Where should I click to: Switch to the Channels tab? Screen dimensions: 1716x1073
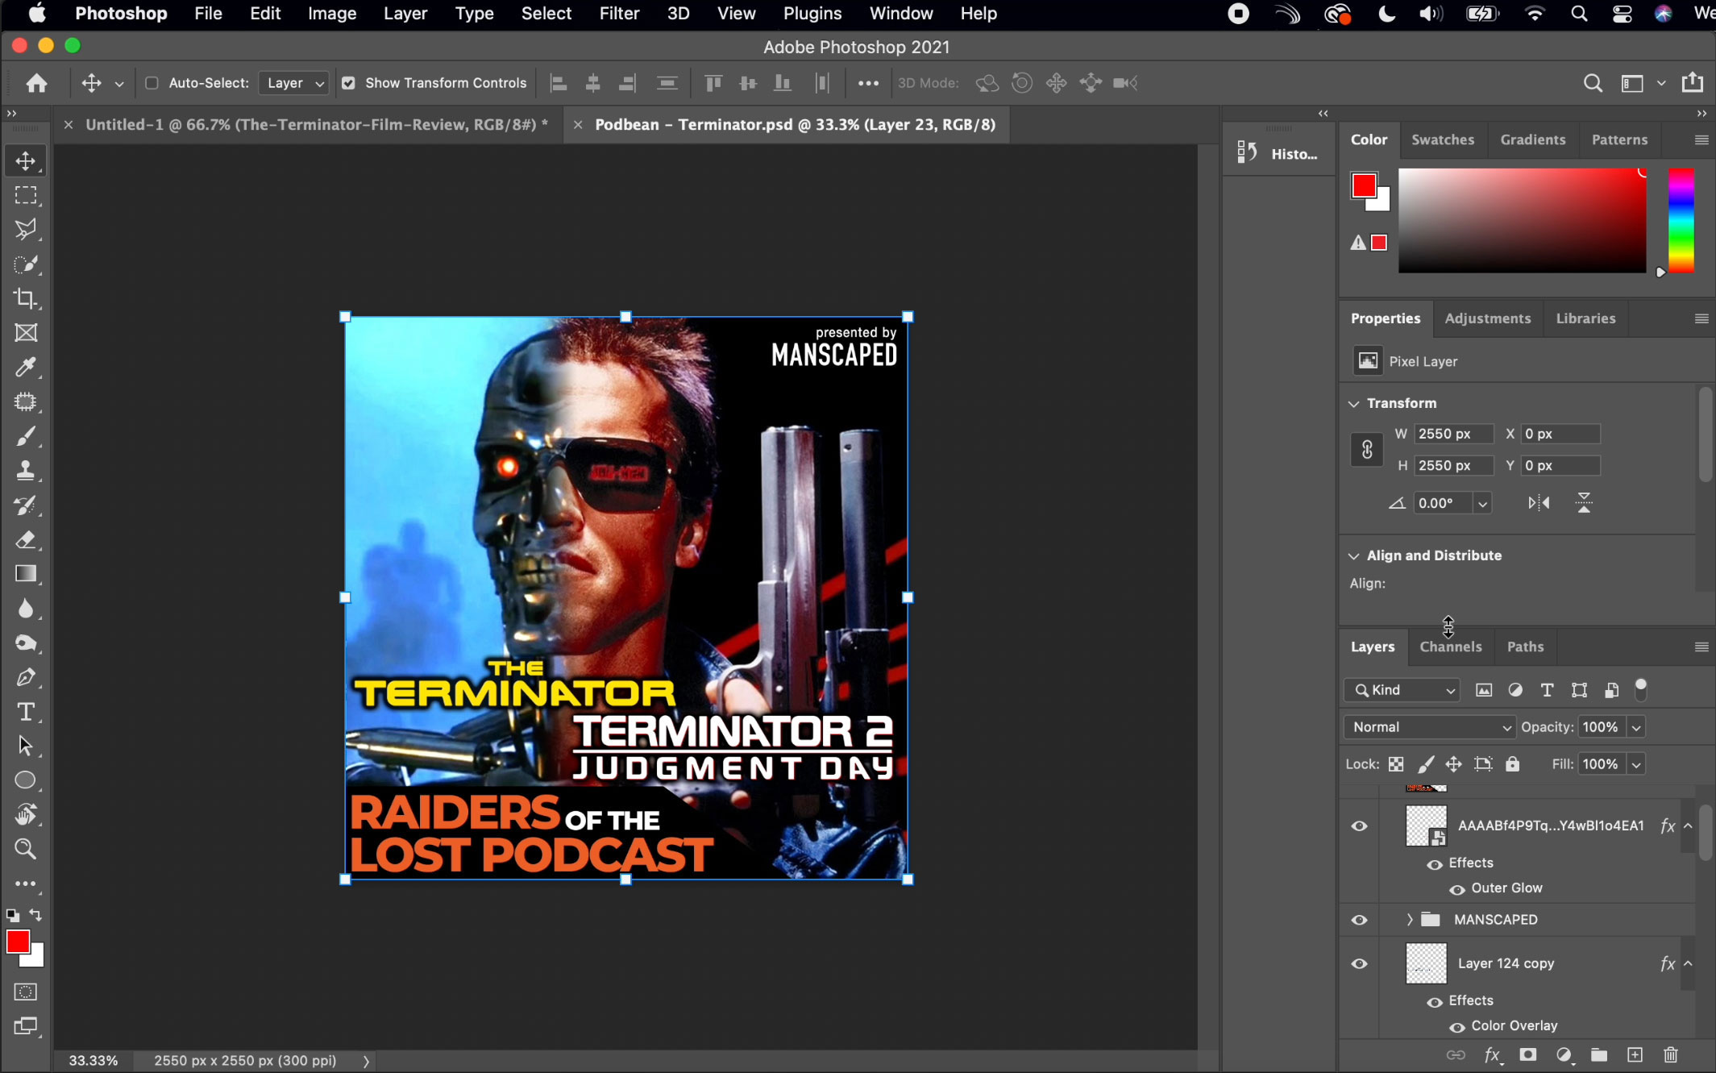pyautogui.click(x=1450, y=647)
